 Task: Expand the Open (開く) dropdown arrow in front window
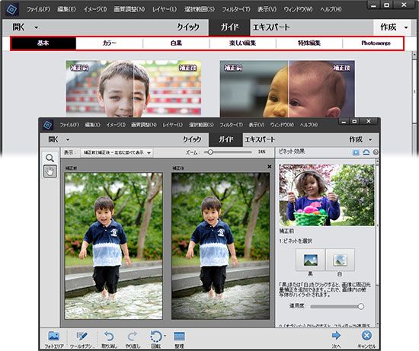pyautogui.click(x=68, y=139)
